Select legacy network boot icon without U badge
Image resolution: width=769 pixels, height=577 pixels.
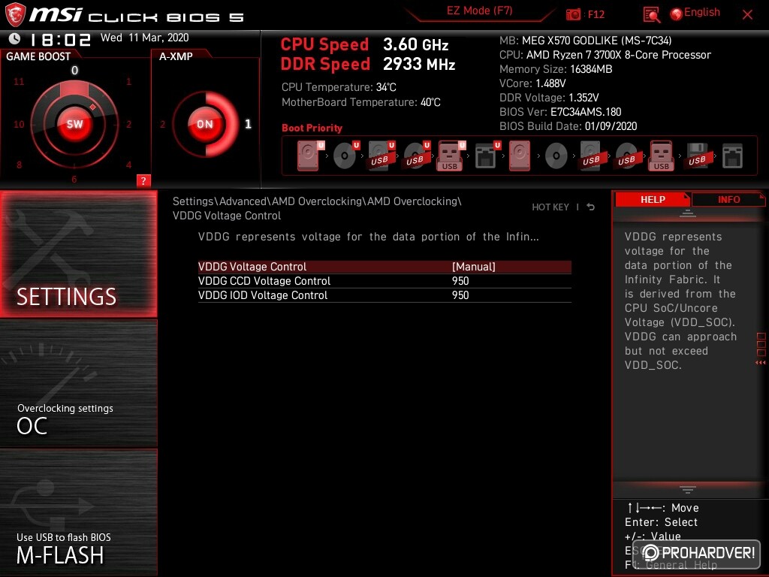click(x=732, y=156)
